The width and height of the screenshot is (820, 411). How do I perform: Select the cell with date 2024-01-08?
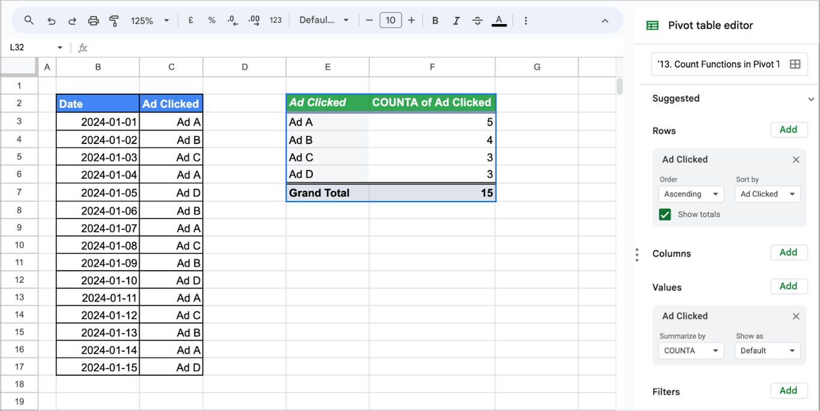[98, 245]
